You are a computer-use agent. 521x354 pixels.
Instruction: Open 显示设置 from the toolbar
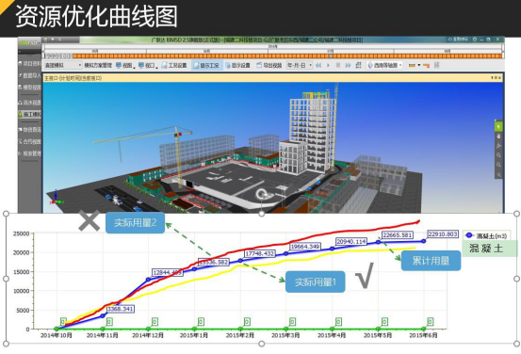coord(238,65)
